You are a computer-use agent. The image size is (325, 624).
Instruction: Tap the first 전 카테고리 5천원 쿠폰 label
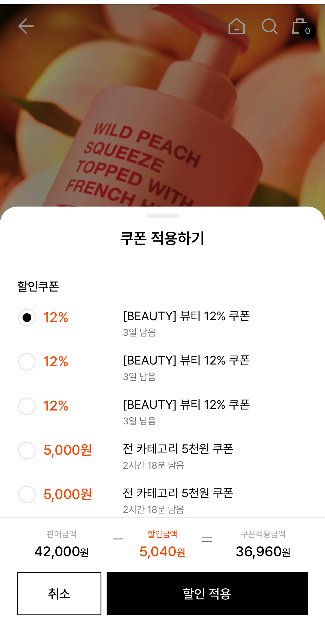point(178,449)
